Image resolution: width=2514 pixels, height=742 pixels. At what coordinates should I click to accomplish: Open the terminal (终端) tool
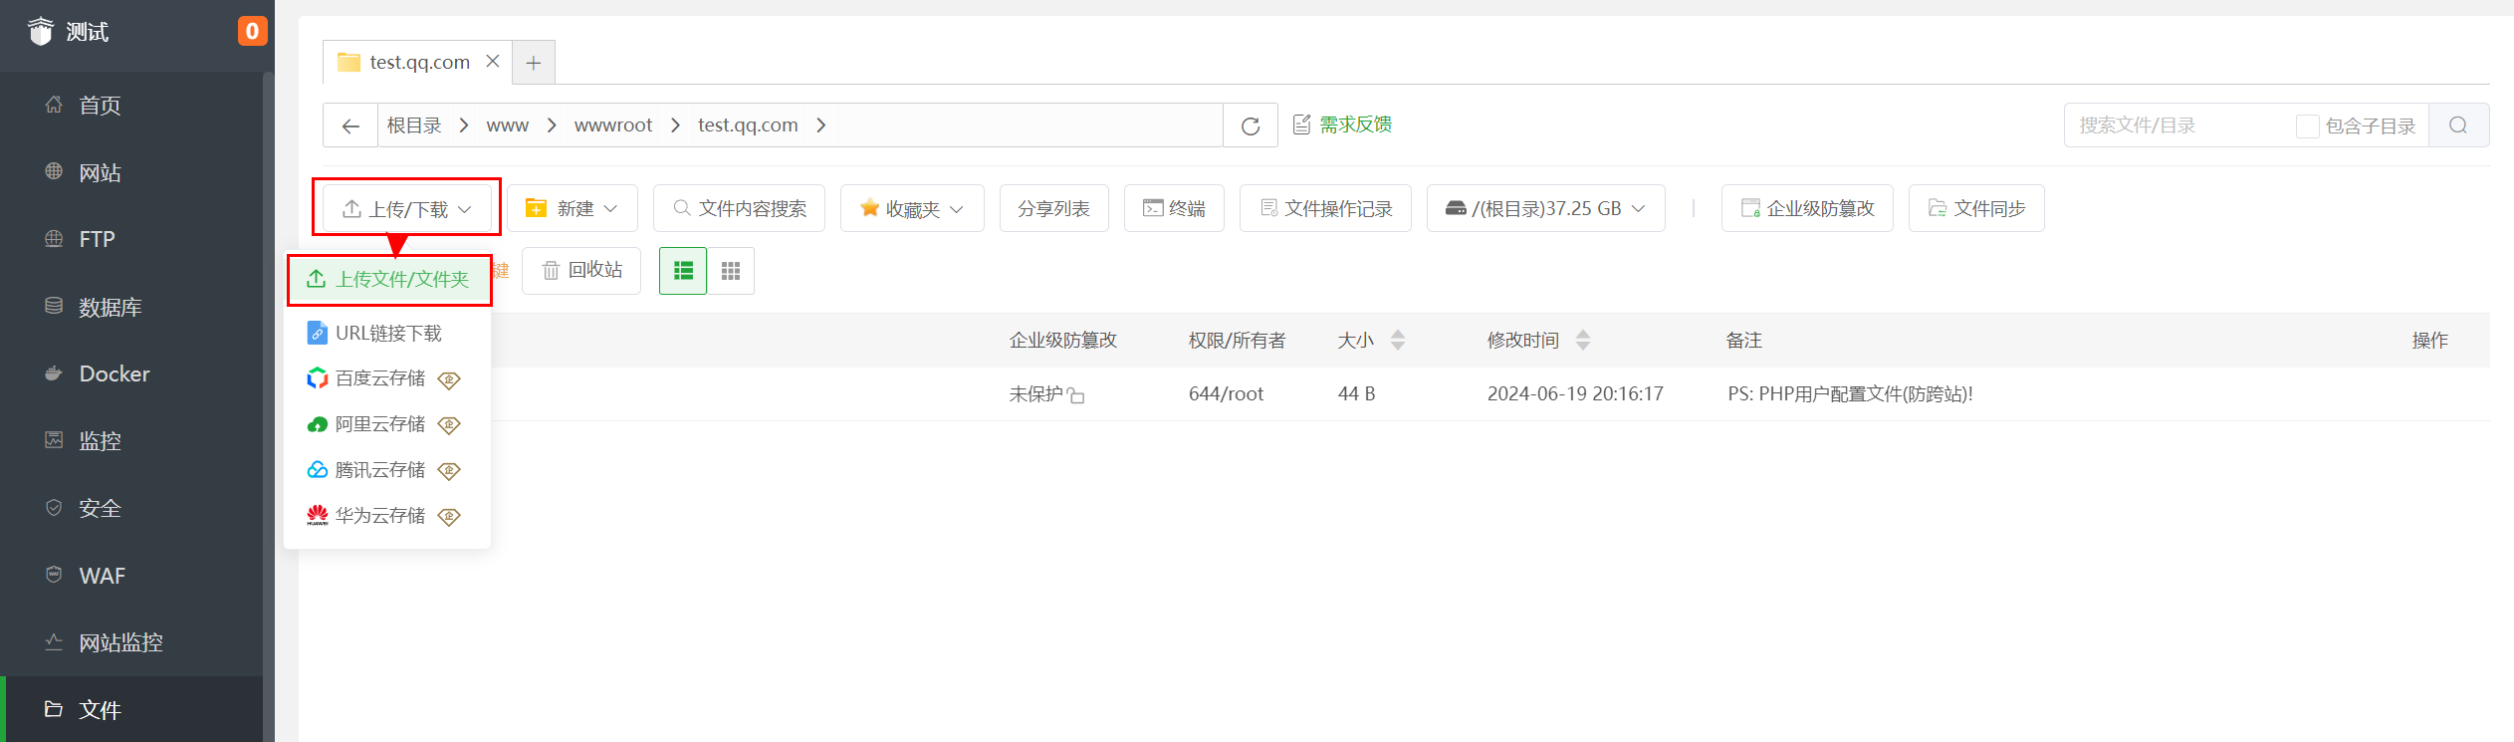[1174, 208]
